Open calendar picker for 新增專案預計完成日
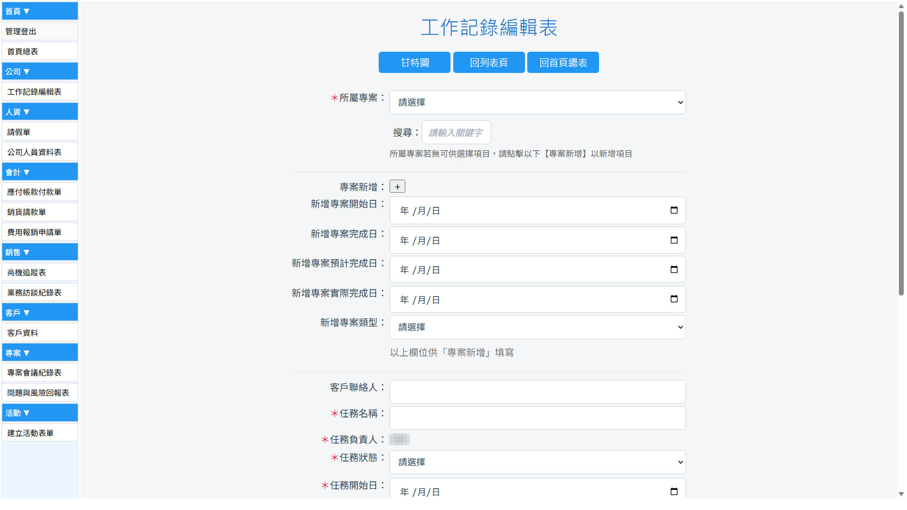Screen dimensions: 907x510 (x=674, y=269)
